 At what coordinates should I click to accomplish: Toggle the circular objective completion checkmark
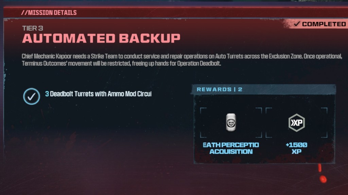[x=32, y=96]
